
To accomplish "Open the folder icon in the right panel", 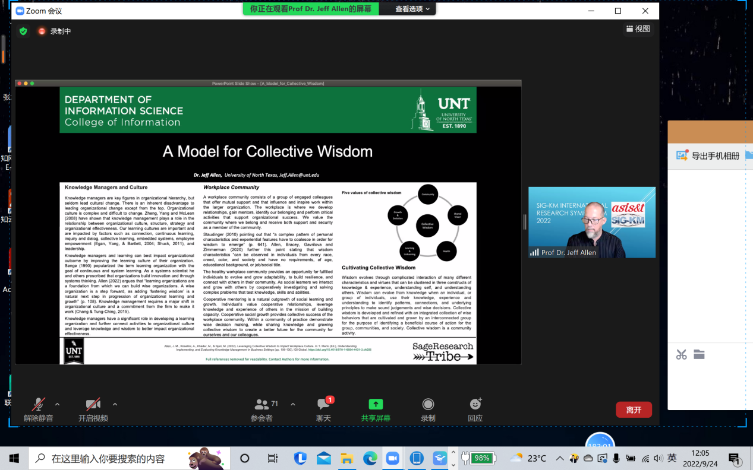I will [699, 354].
